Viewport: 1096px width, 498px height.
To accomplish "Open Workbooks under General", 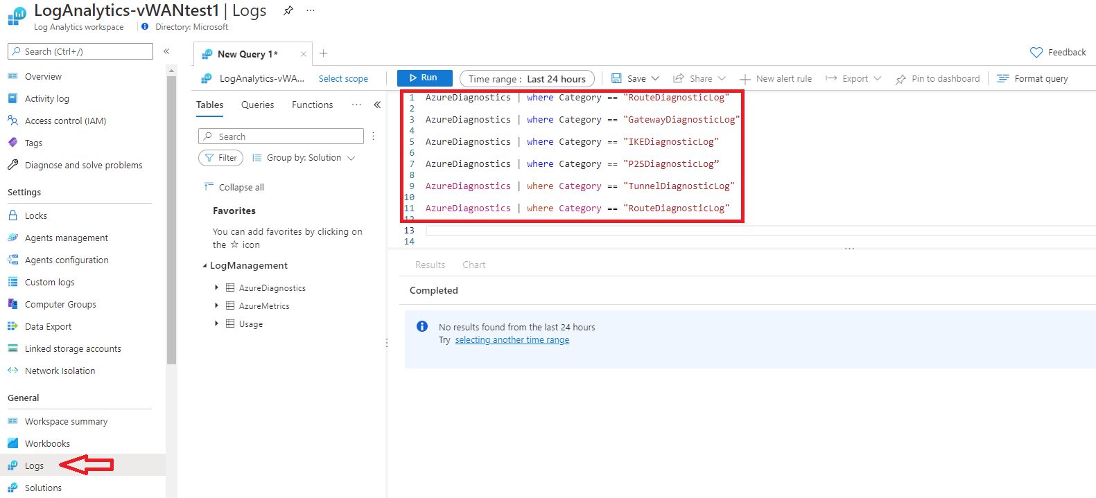I will click(x=47, y=443).
